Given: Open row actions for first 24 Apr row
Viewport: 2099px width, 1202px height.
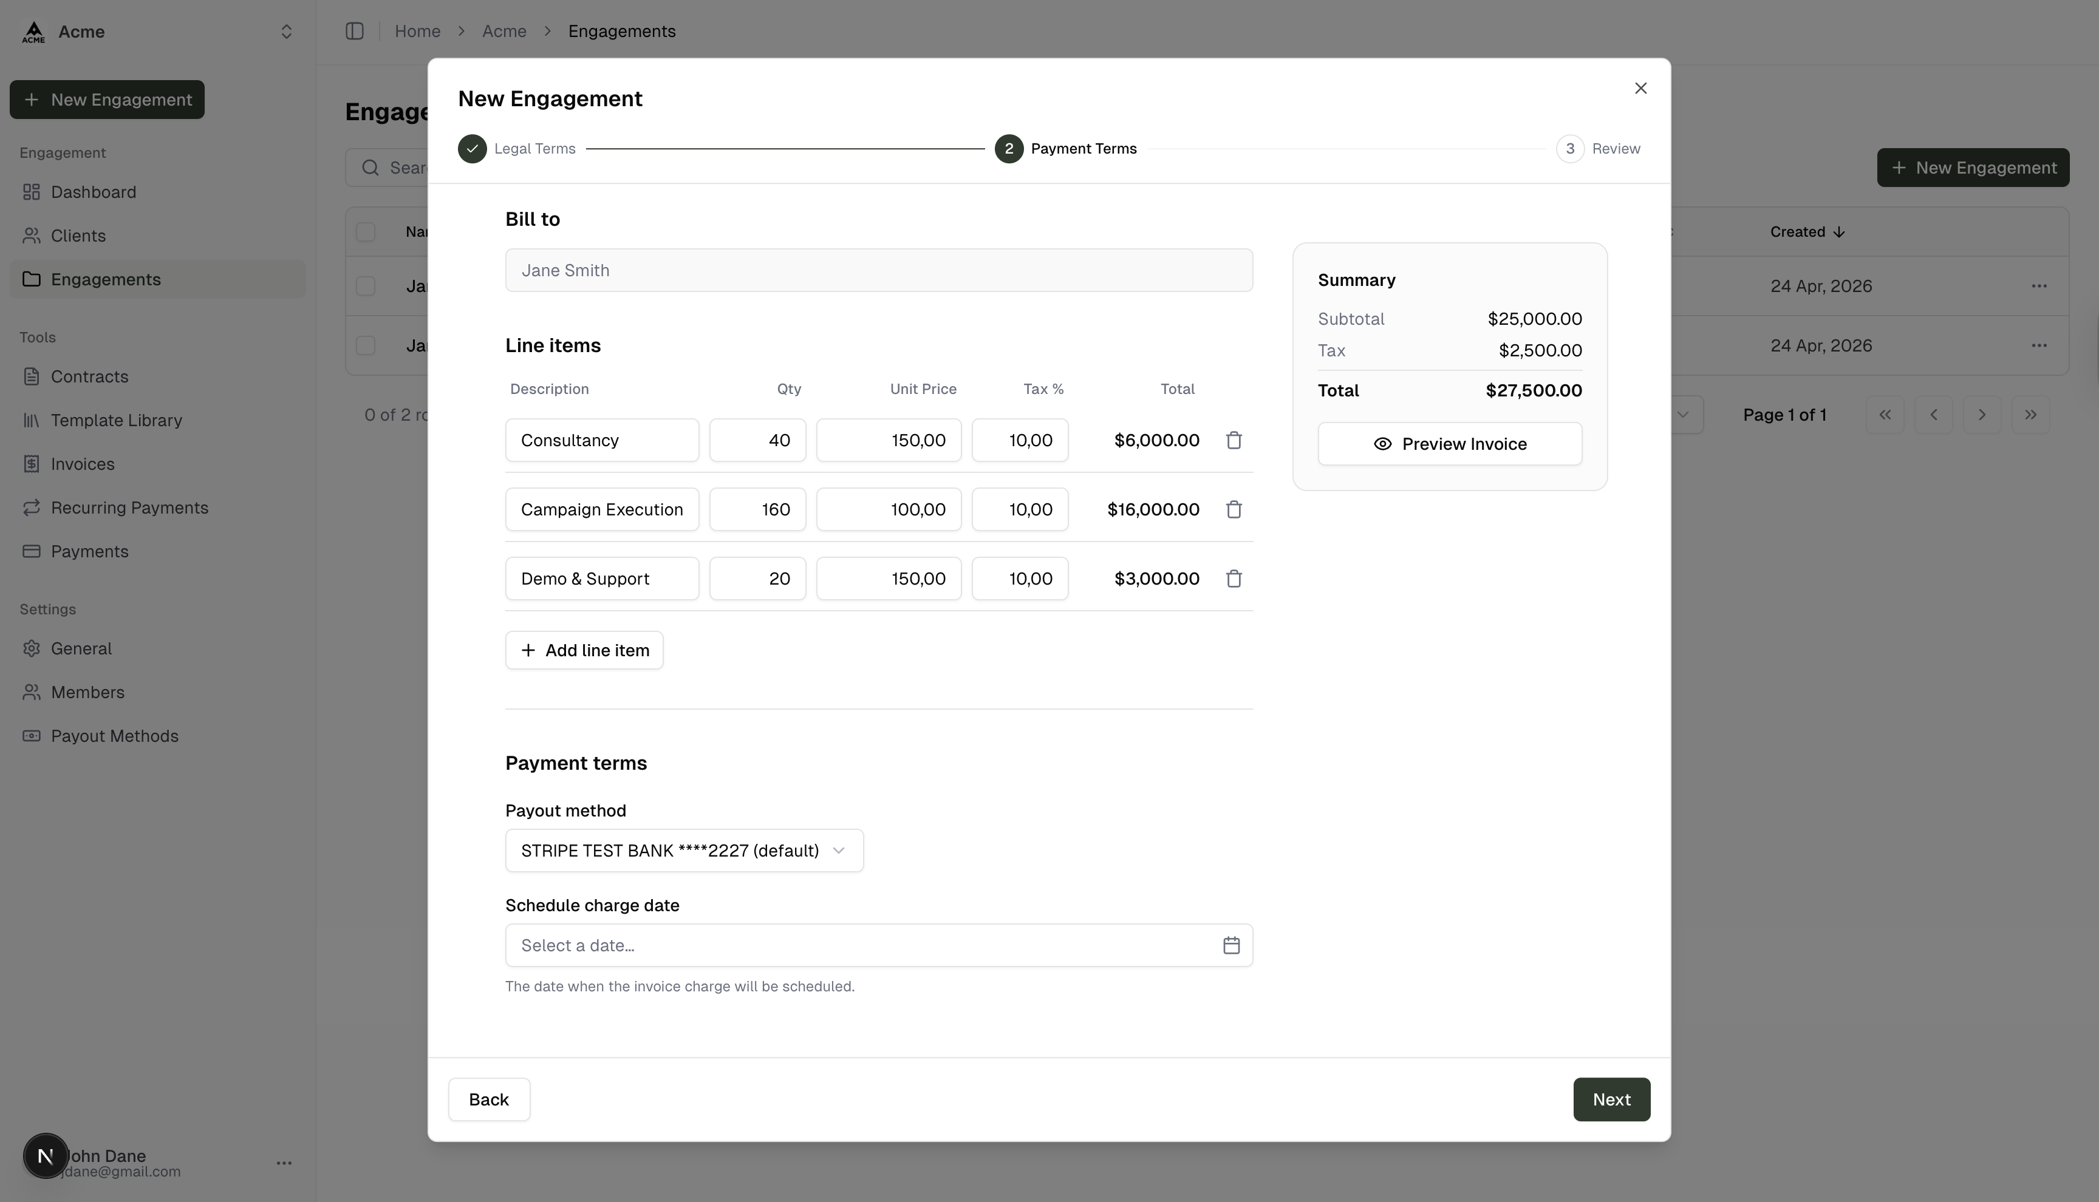Looking at the screenshot, I should [2039, 286].
